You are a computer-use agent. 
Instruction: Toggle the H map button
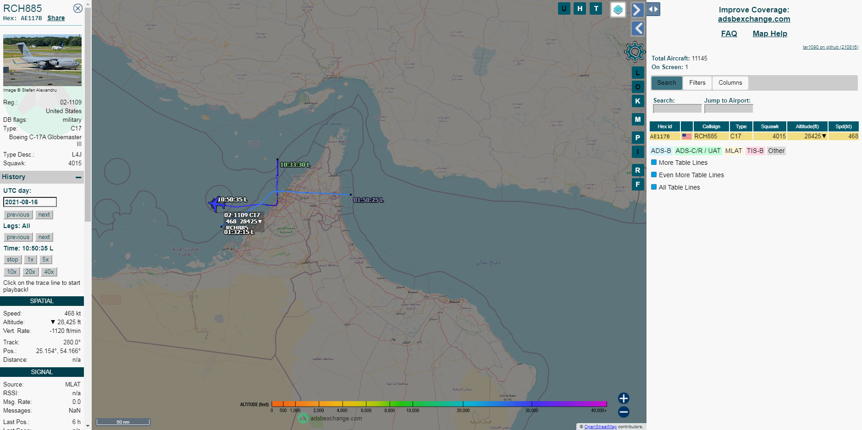[580, 8]
